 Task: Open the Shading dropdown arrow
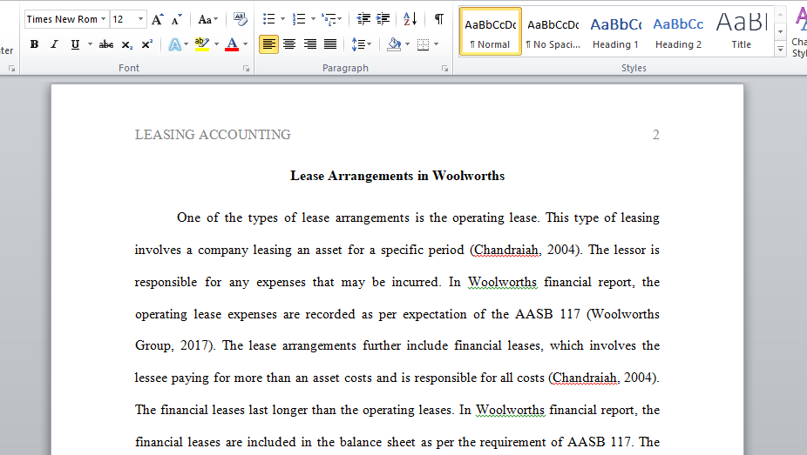pyautogui.click(x=408, y=44)
